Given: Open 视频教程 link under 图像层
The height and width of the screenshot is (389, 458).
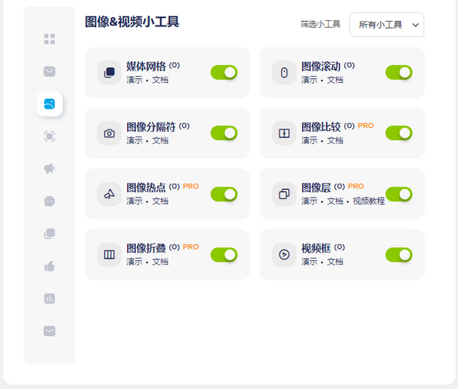Looking at the screenshot, I should [x=369, y=201].
